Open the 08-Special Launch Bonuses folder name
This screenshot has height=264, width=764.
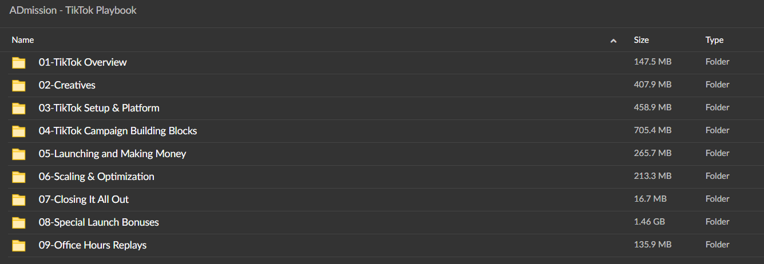(98, 222)
